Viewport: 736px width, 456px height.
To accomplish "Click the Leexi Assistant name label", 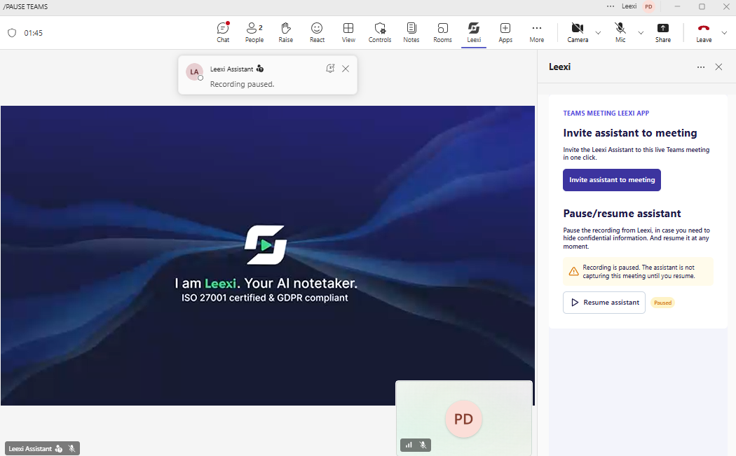I will 30,448.
